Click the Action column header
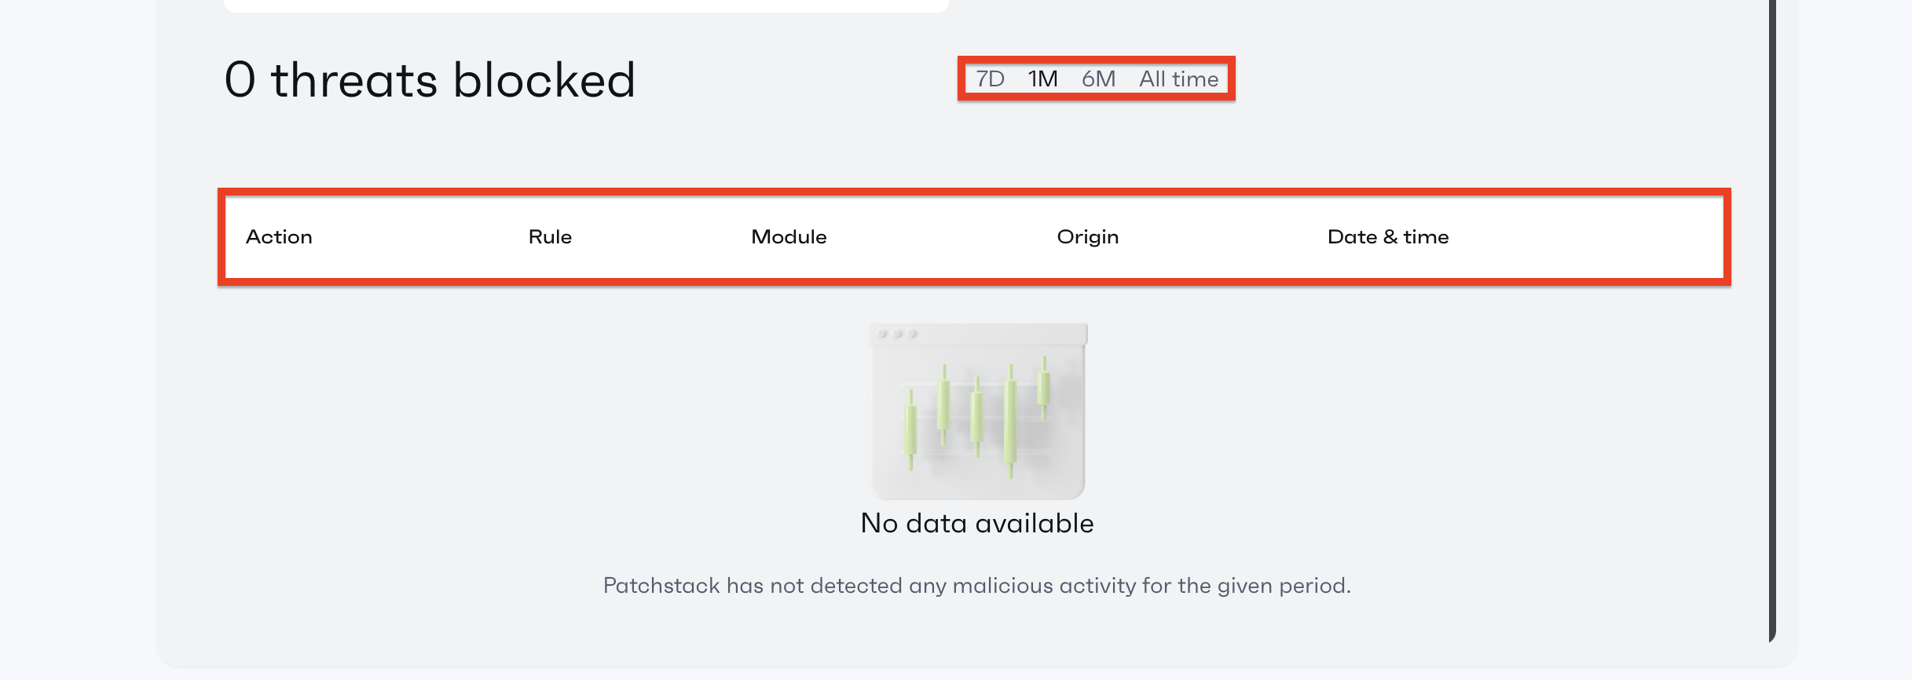This screenshot has height=680, width=1912. tap(279, 237)
